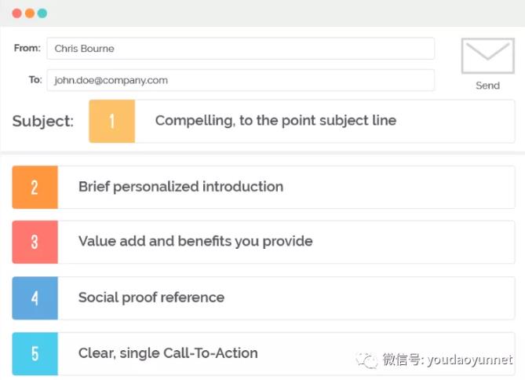Screen dimensions: 525x380
Task: Click the yellow number 1 square
Action: pyautogui.click(x=112, y=121)
